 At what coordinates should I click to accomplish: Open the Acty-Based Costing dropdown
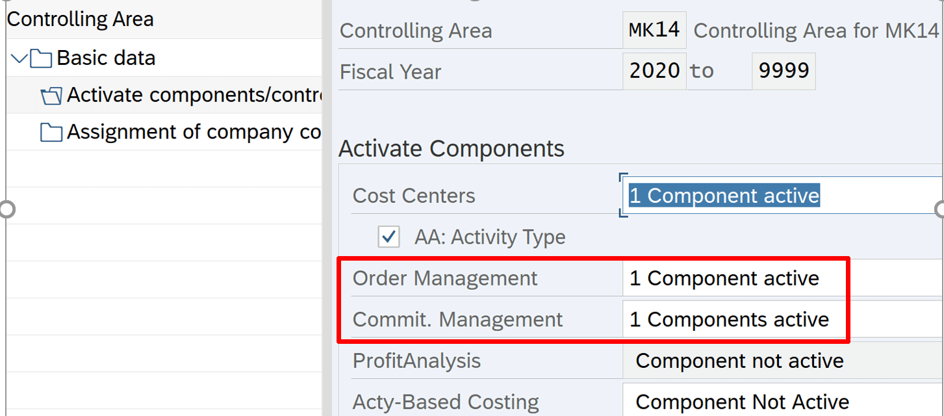pyautogui.click(x=780, y=402)
